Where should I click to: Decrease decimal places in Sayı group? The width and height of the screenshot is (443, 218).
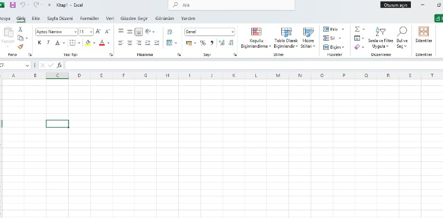[231, 43]
